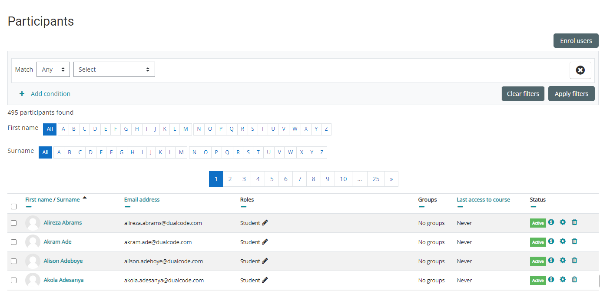Click the pencil icon for Alireza Abrams' role
Image resolution: width=600 pixels, height=291 pixels.
(265, 223)
